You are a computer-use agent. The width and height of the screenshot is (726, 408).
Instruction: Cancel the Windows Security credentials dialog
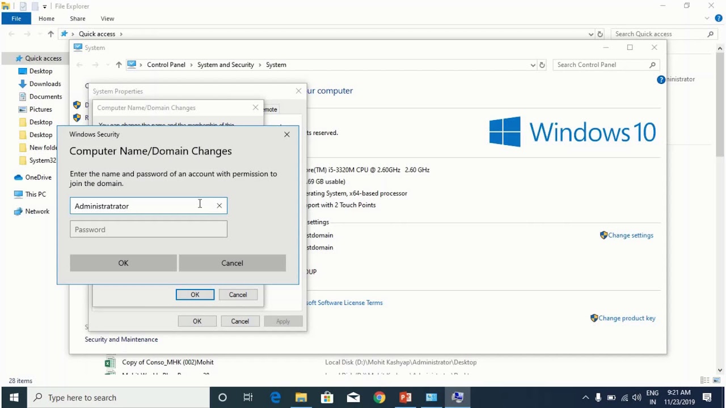point(232,263)
